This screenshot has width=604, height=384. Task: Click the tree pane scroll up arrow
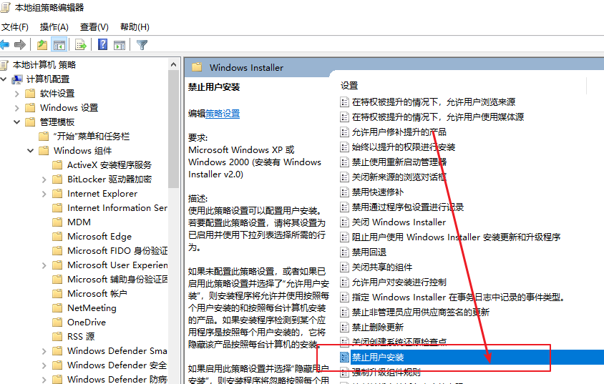[x=173, y=65]
